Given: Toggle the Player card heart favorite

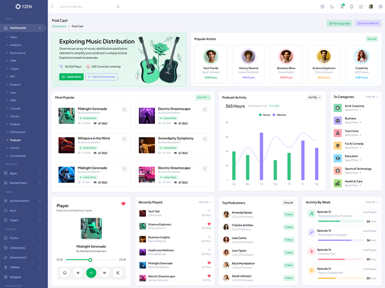Looking at the screenshot, I should coord(123,204).
